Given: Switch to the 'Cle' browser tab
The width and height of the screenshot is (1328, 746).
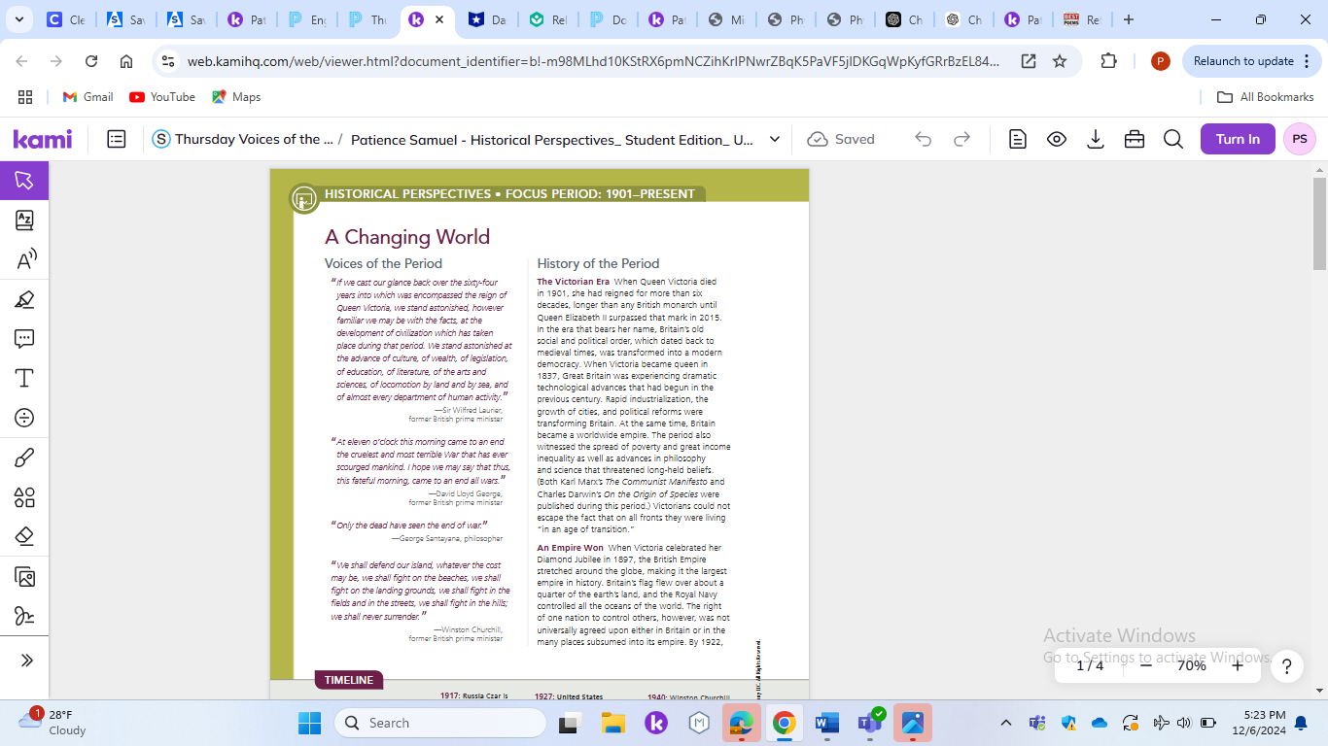Looking at the screenshot, I should pos(66,19).
